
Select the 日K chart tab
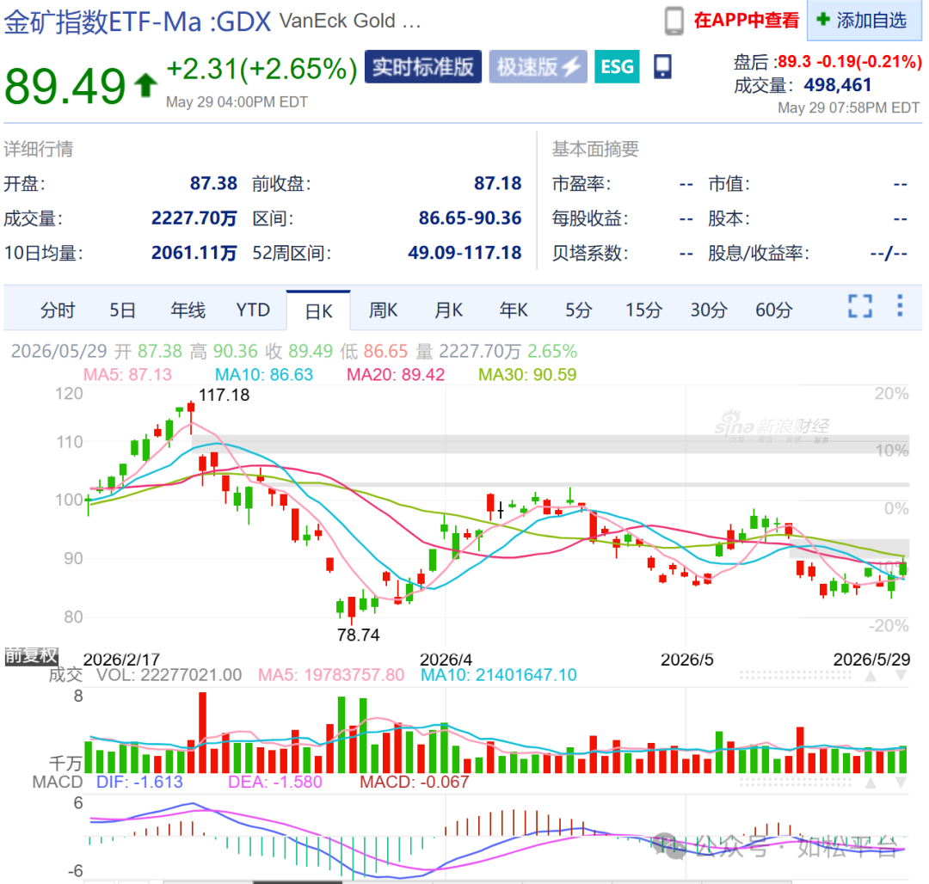point(319,310)
